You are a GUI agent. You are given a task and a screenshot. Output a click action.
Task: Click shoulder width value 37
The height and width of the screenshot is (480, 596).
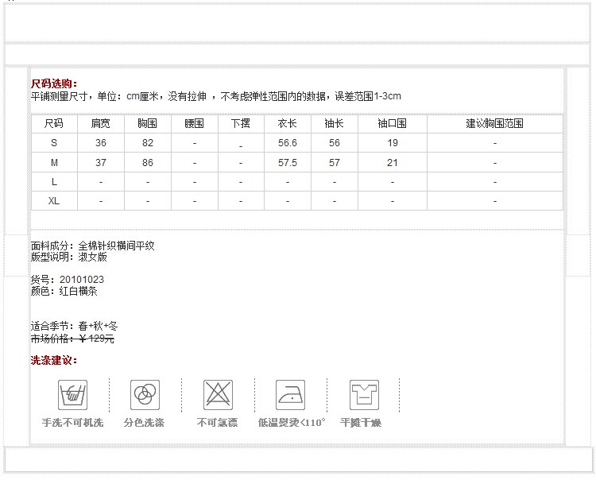(101, 163)
